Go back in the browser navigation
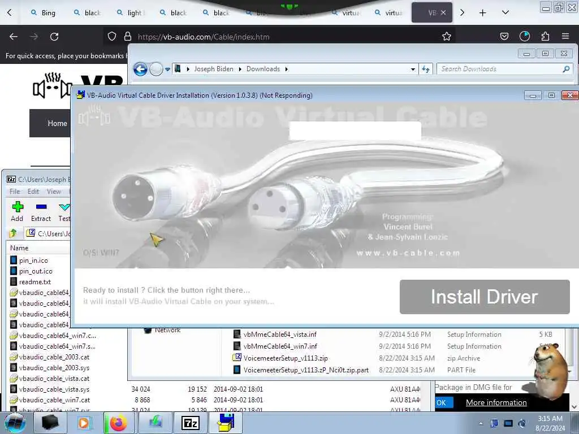The width and height of the screenshot is (579, 434). click(14, 37)
